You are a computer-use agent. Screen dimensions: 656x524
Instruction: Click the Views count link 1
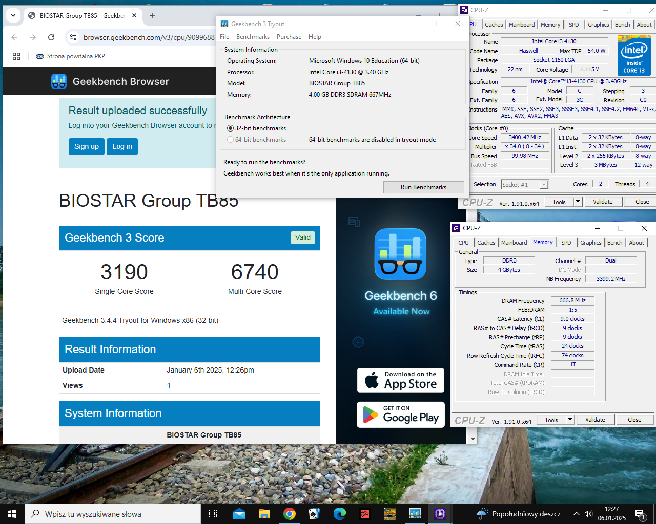click(169, 385)
